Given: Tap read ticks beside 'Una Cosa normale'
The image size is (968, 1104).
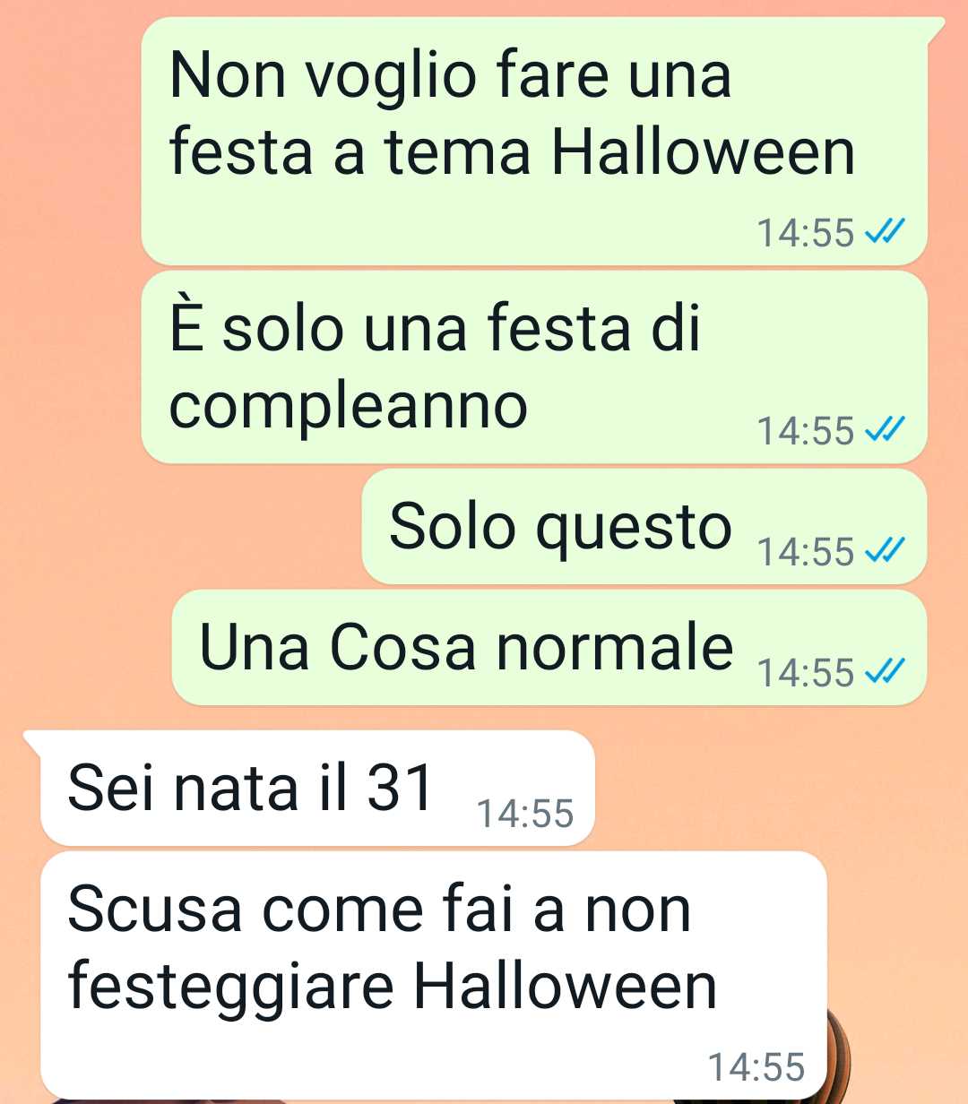Looking at the screenshot, I should 885,671.
